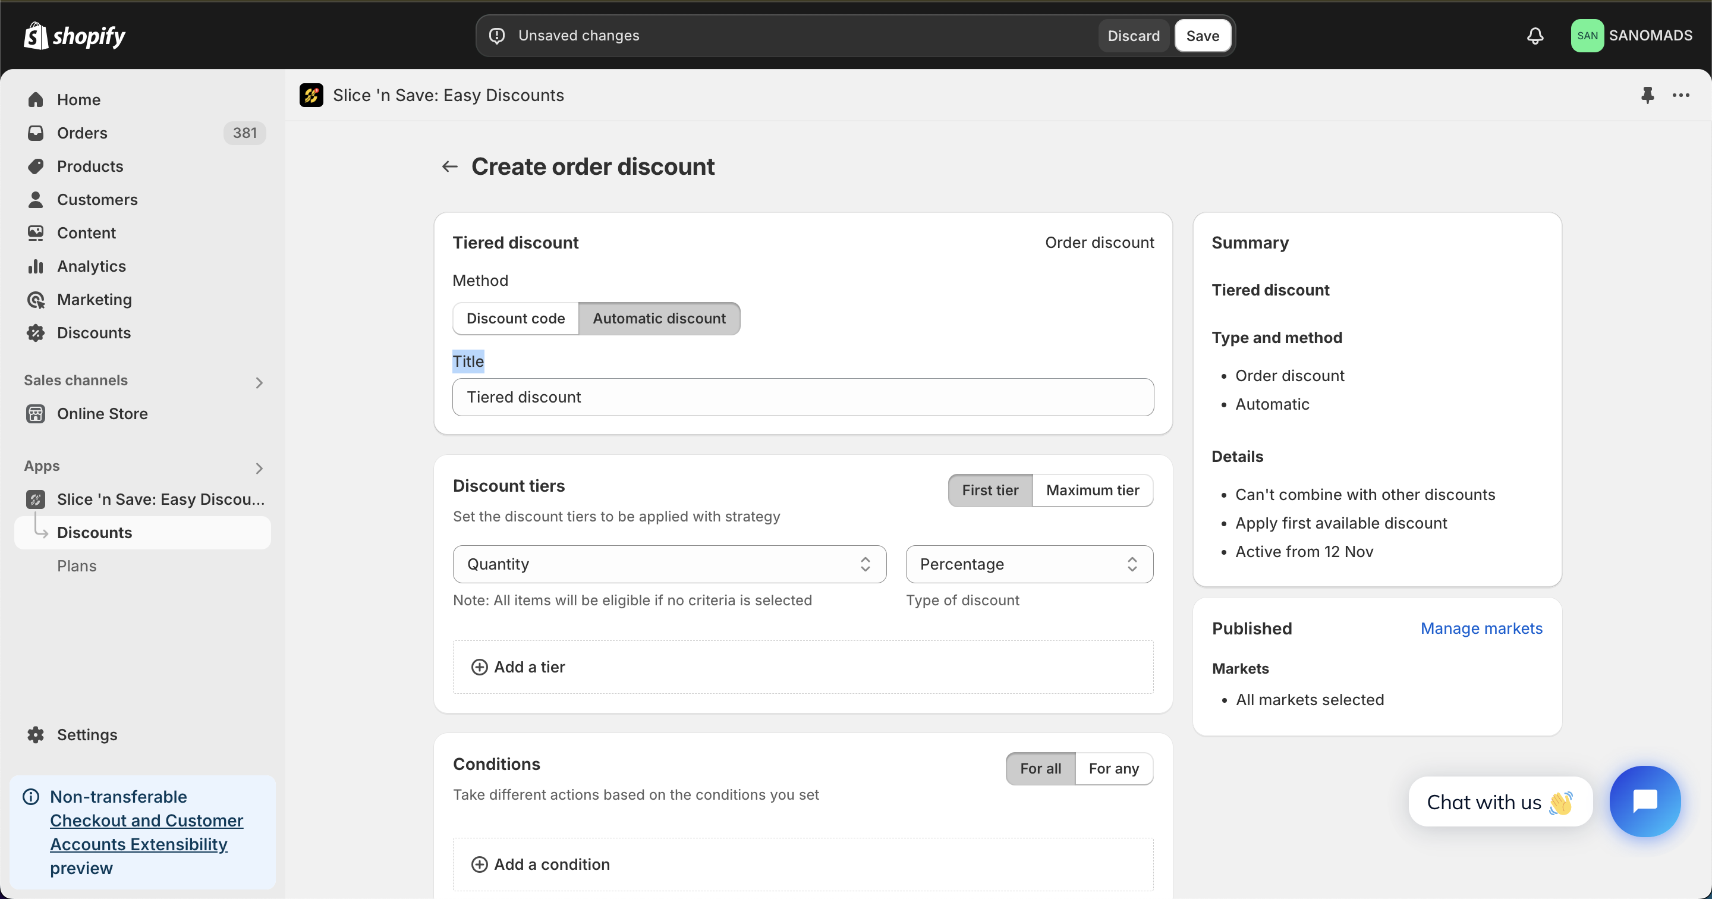
Task: Pin the app using the pin icon
Action: [1647, 95]
